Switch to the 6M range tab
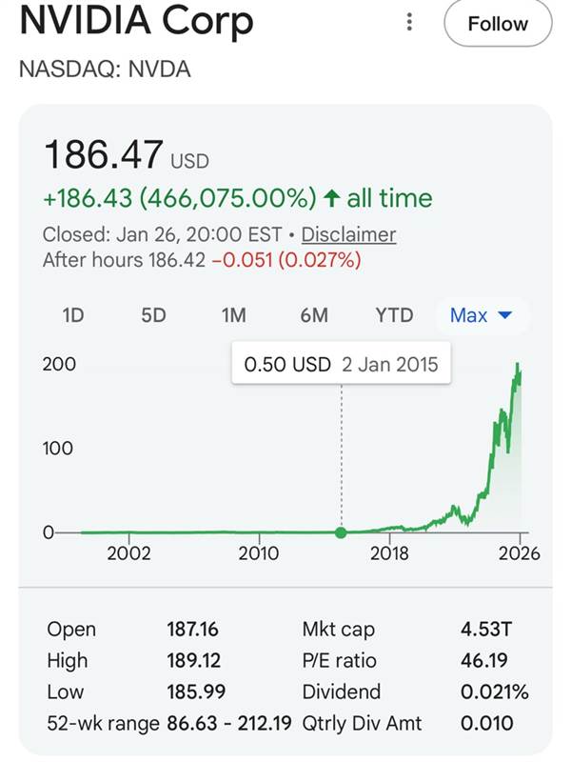 (314, 315)
